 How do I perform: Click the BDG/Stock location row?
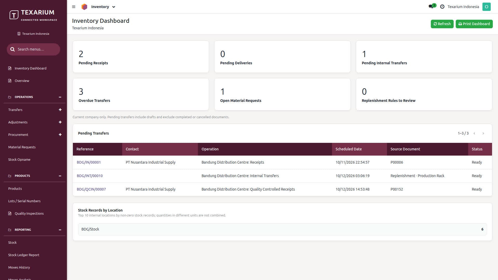[282, 229]
